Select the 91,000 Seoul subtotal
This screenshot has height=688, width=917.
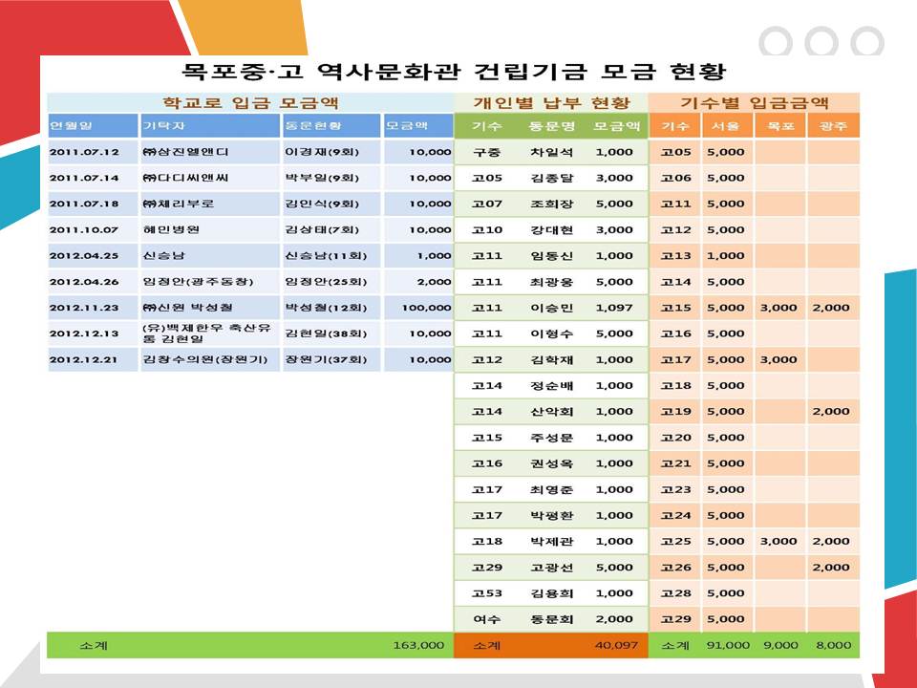(727, 646)
